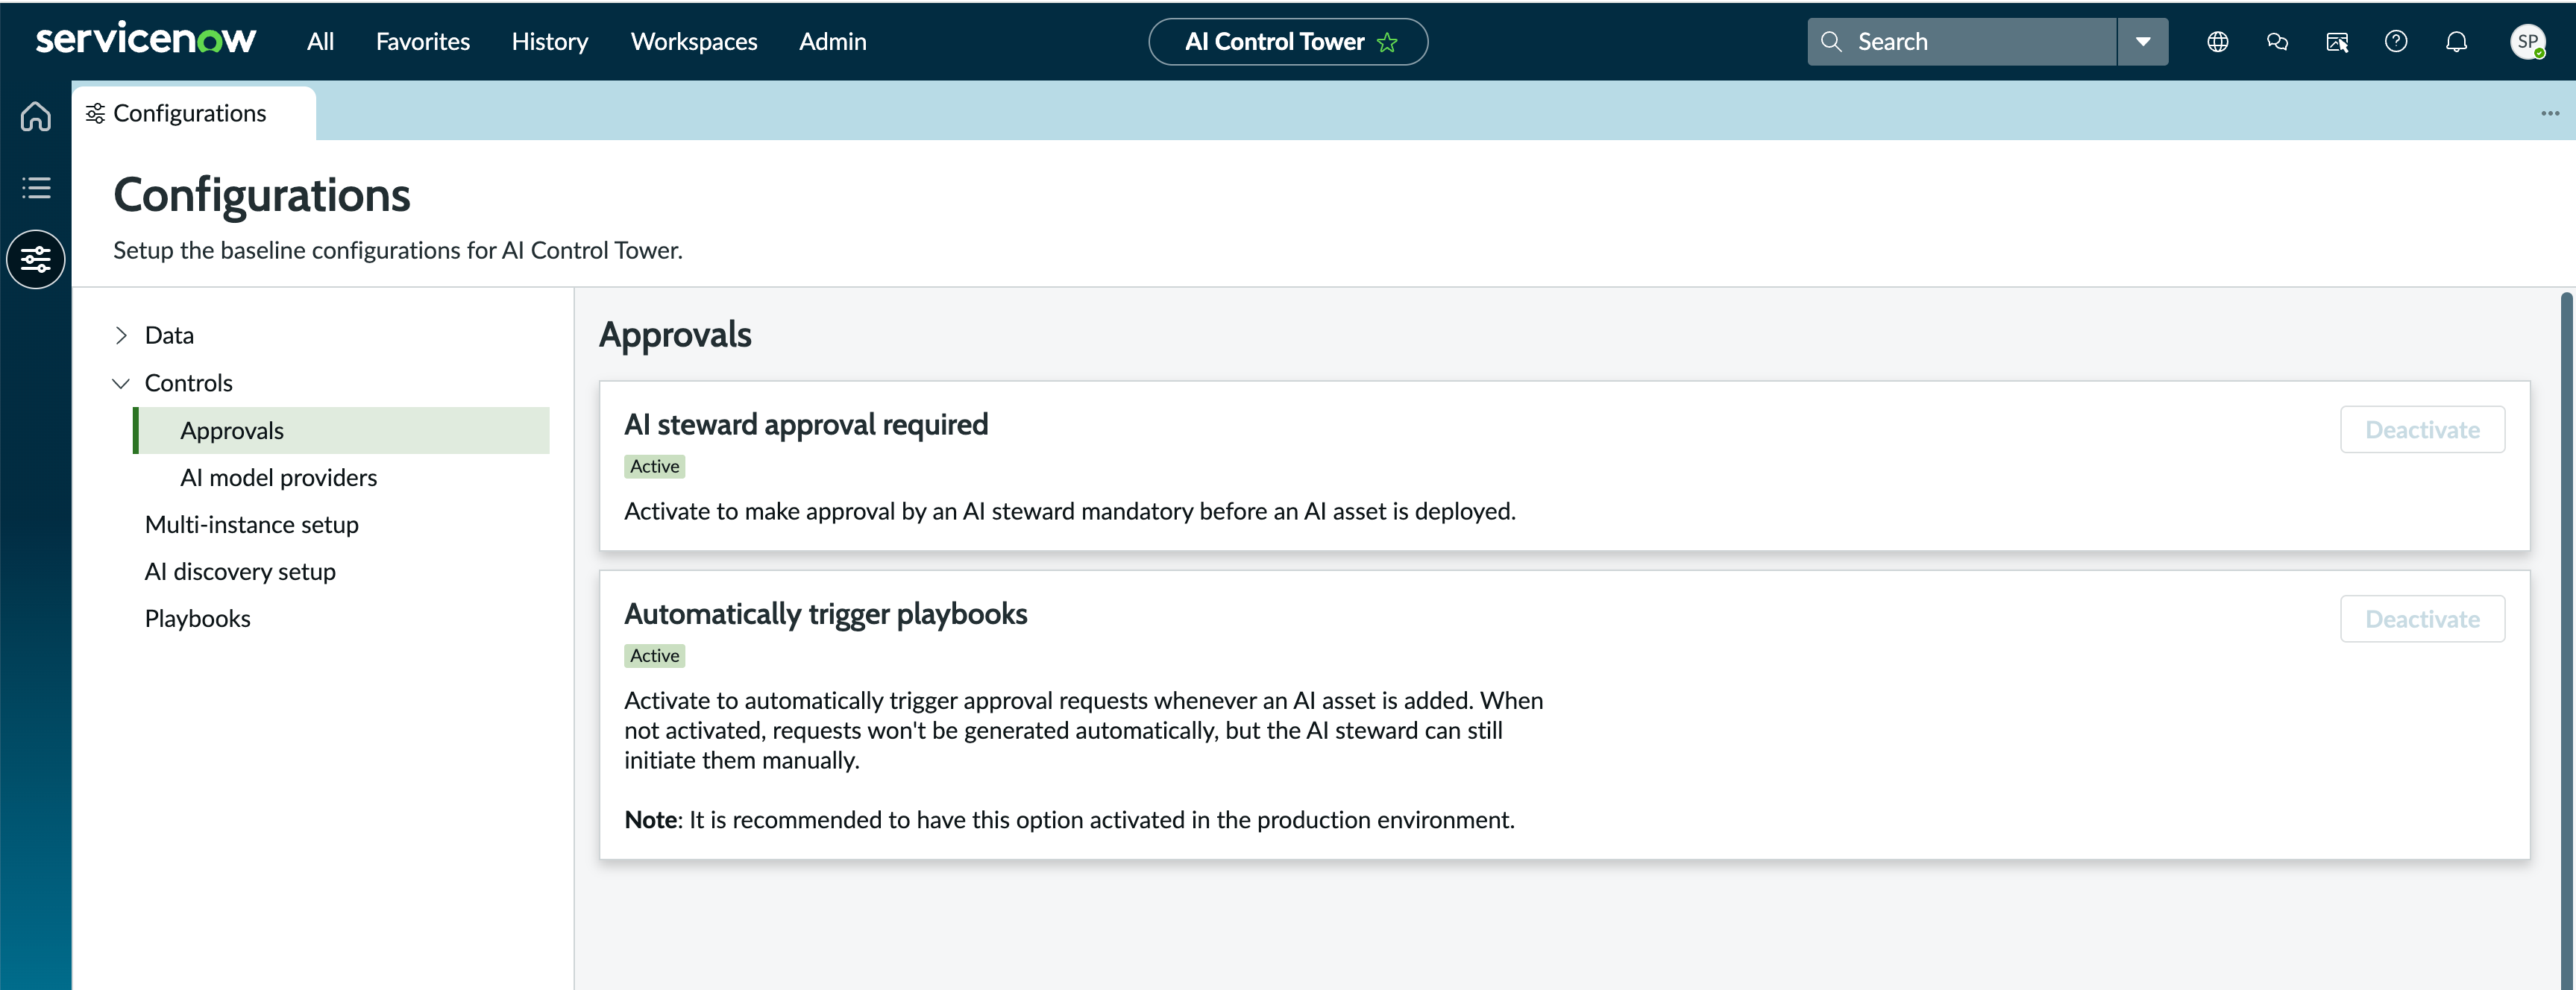The height and width of the screenshot is (990, 2576).
Task: Click the Note about production environment
Action: pos(1069,819)
